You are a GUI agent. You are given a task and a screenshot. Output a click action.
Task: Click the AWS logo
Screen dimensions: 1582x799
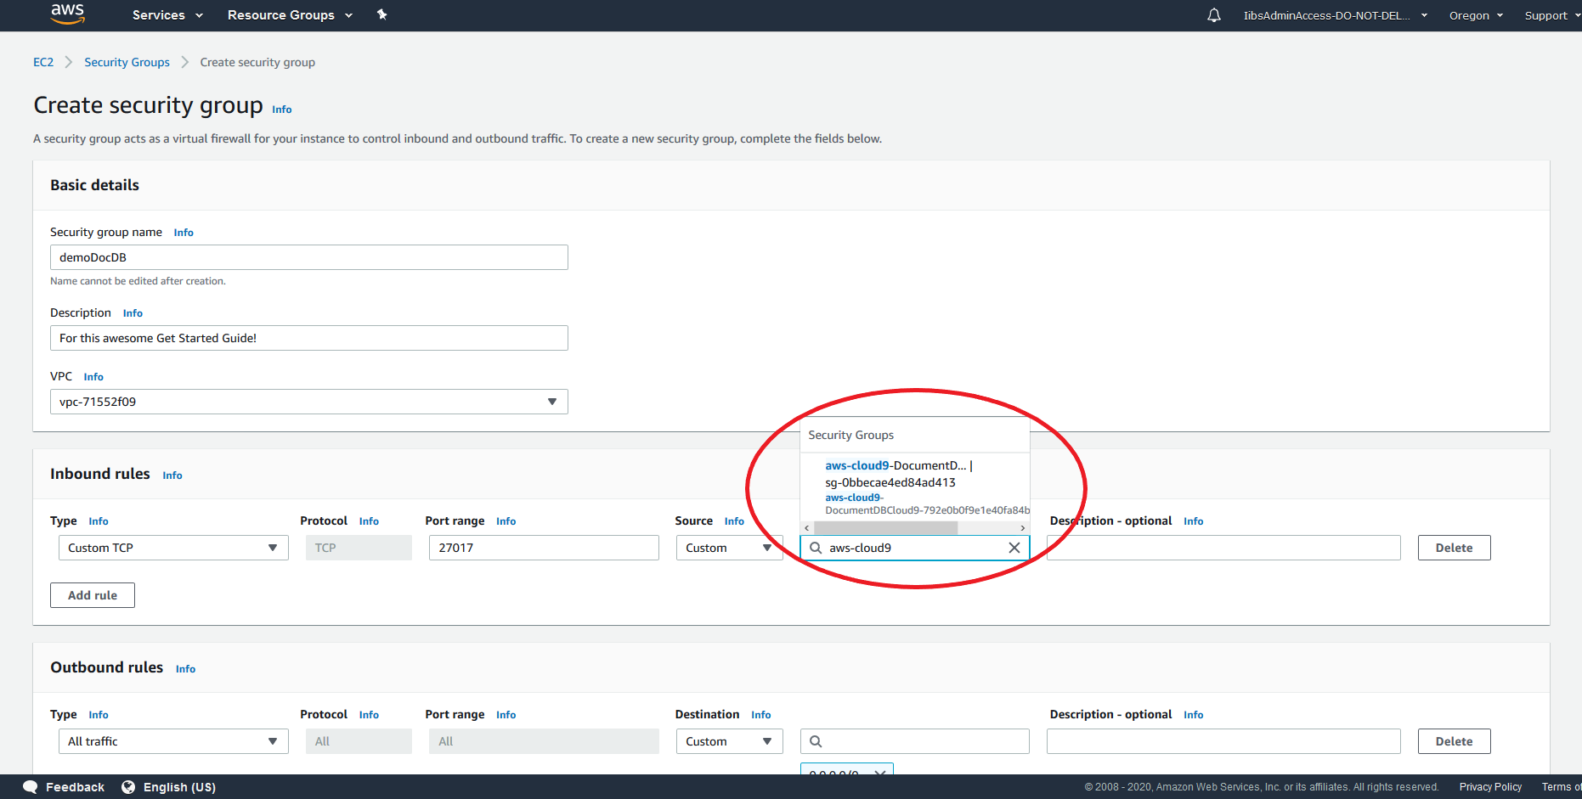67,14
